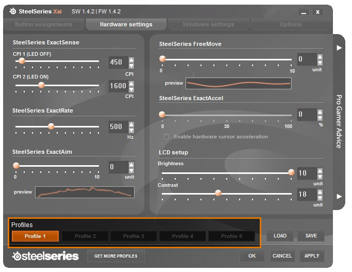Image resolution: width=352 pixels, height=272 pixels.
Task: Switch to Profile 2
Action: tap(85, 236)
